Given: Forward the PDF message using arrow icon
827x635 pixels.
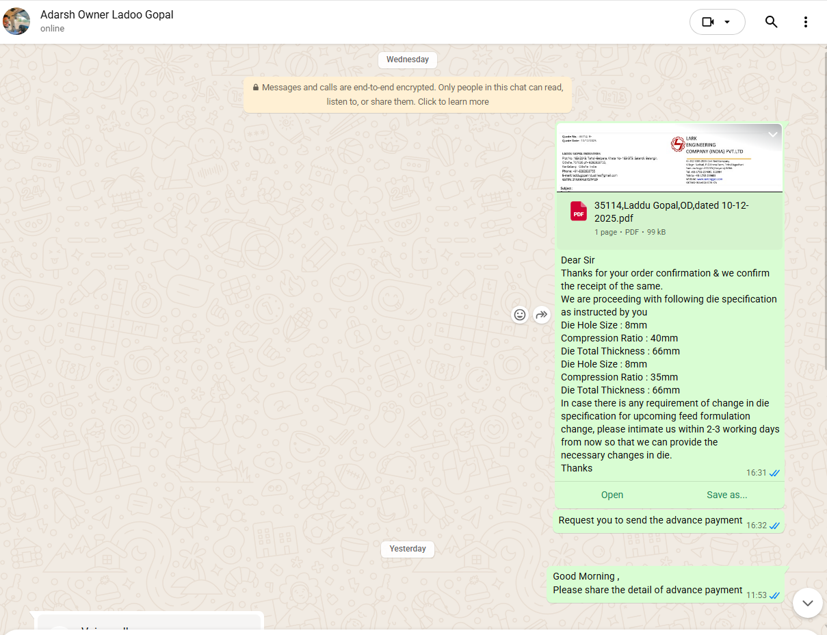Looking at the screenshot, I should click(542, 315).
